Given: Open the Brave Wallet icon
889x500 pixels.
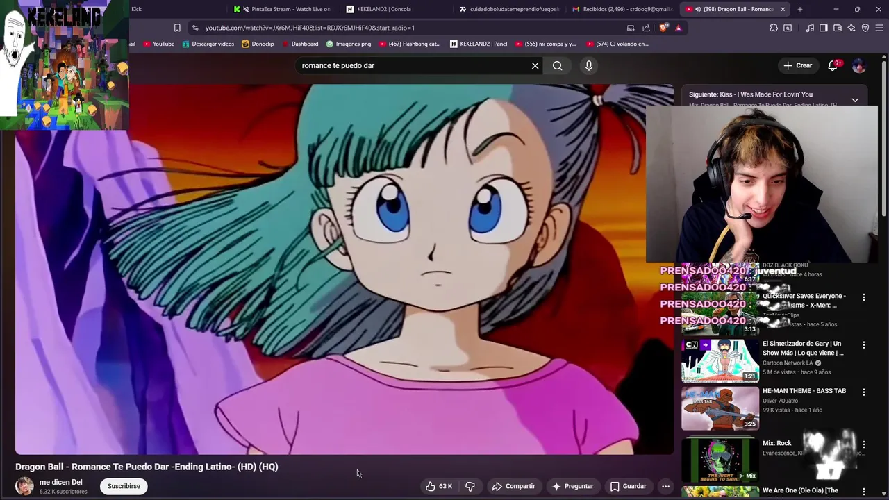Looking at the screenshot, I should [838, 28].
